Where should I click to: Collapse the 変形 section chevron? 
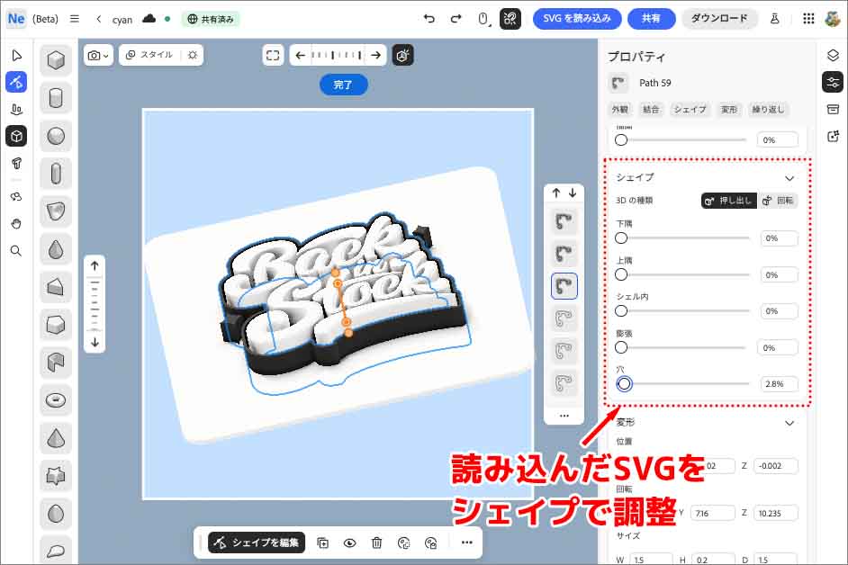tap(789, 423)
